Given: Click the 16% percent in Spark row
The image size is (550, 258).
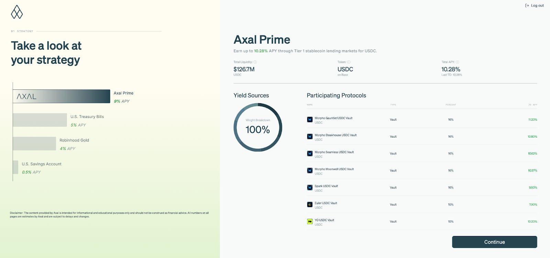Looking at the screenshot, I should pos(451,187).
